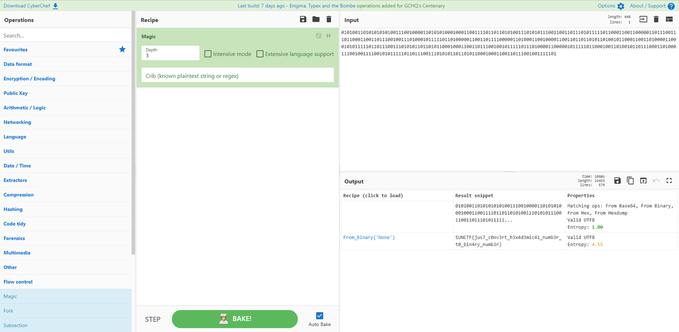Expand the Encryption / Encoding category
Viewport: 679px width, 332px height.
coord(66,79)
